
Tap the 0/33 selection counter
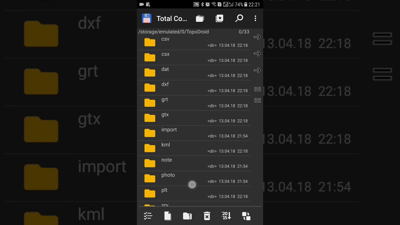click(x=244, y=32)
